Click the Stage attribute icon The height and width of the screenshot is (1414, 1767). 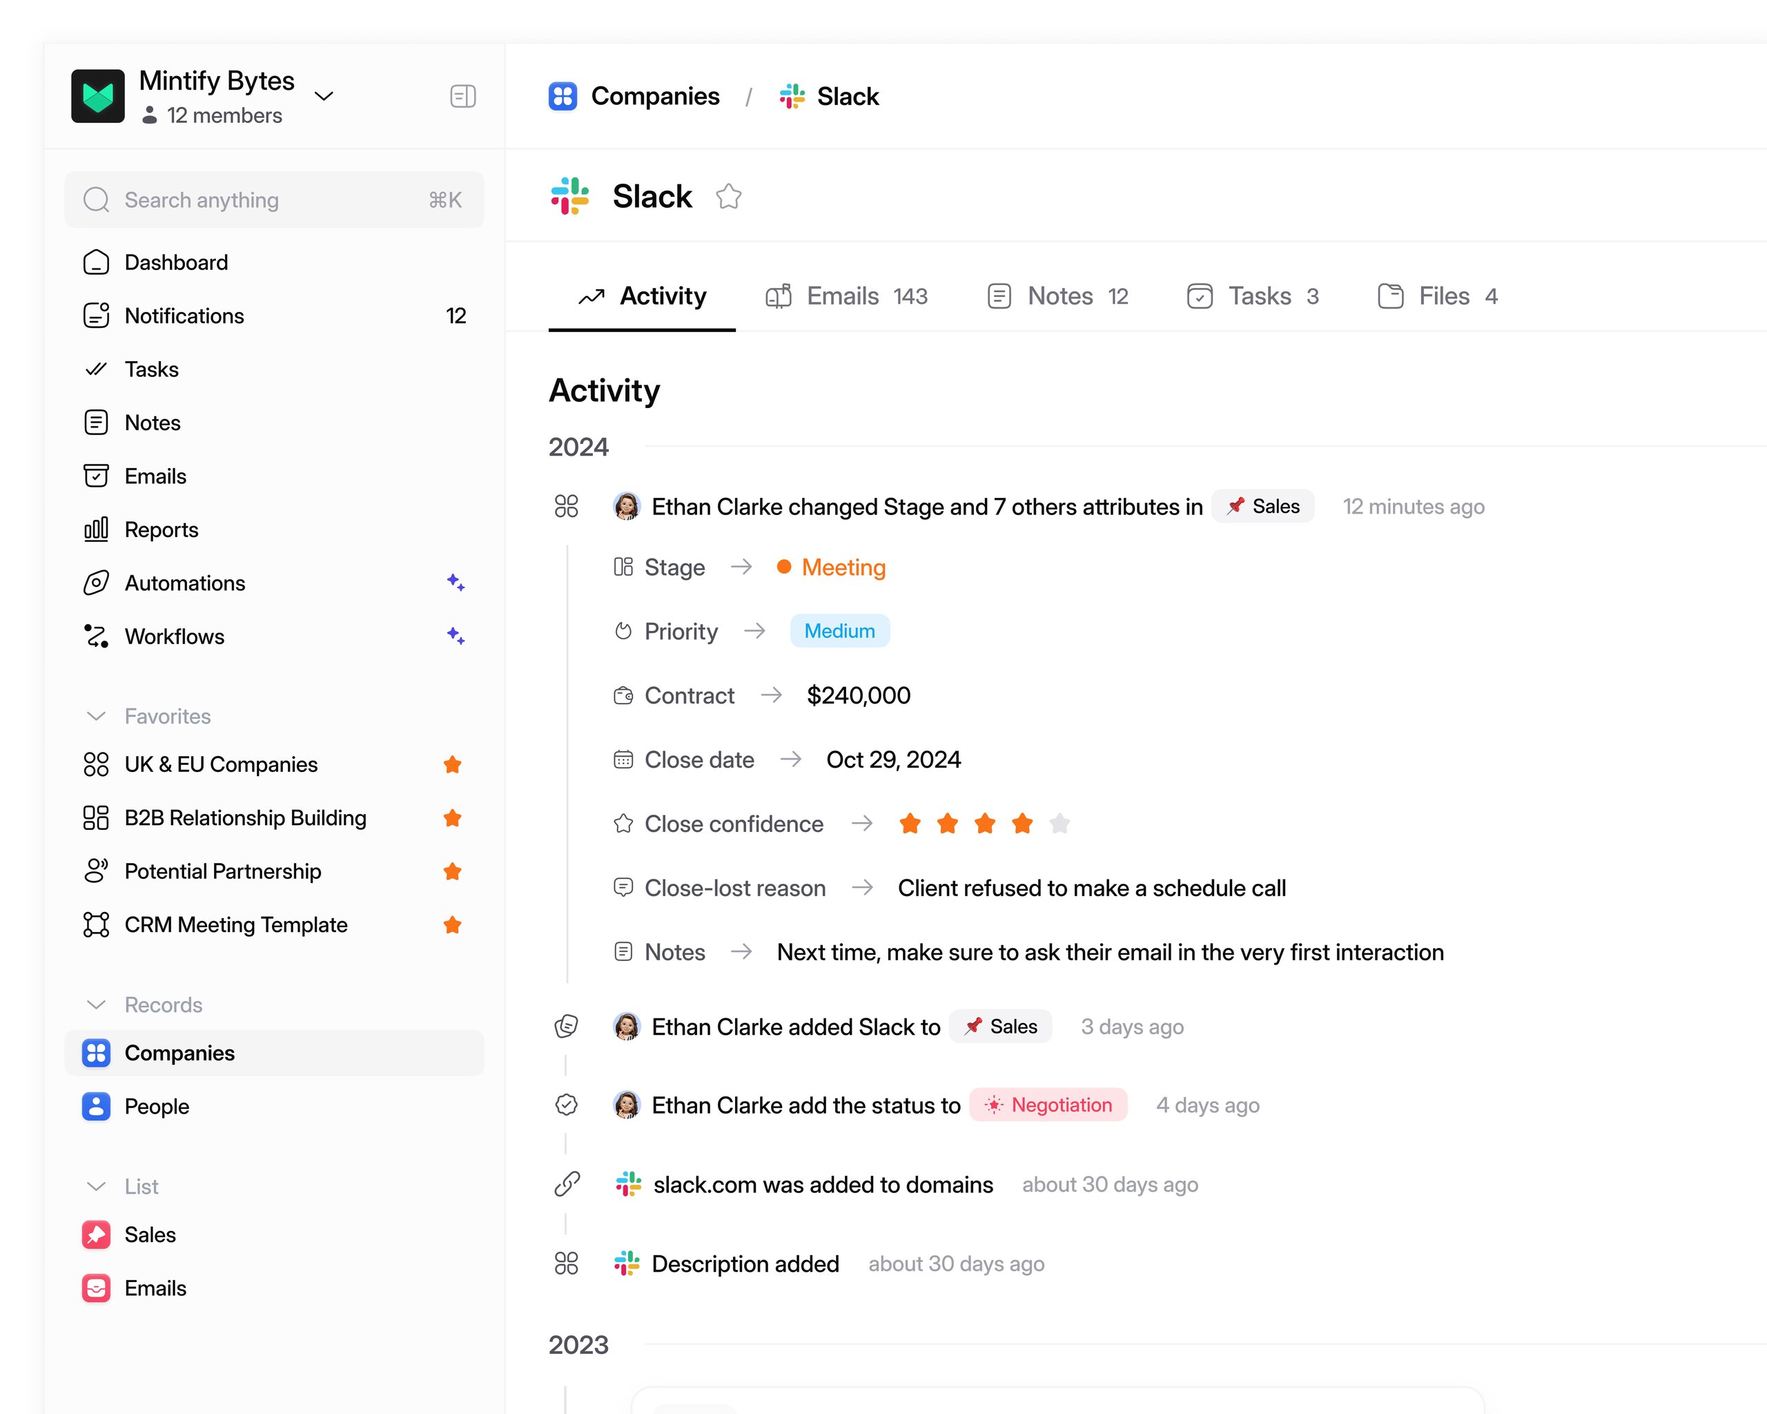click(x=624, y=568)
